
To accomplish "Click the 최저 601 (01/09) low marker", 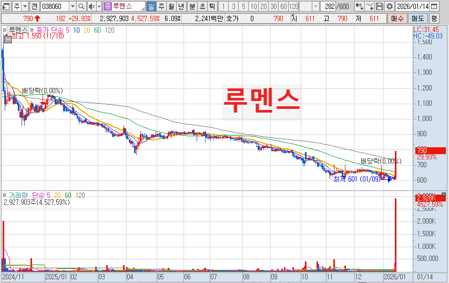I will point(357,179).
